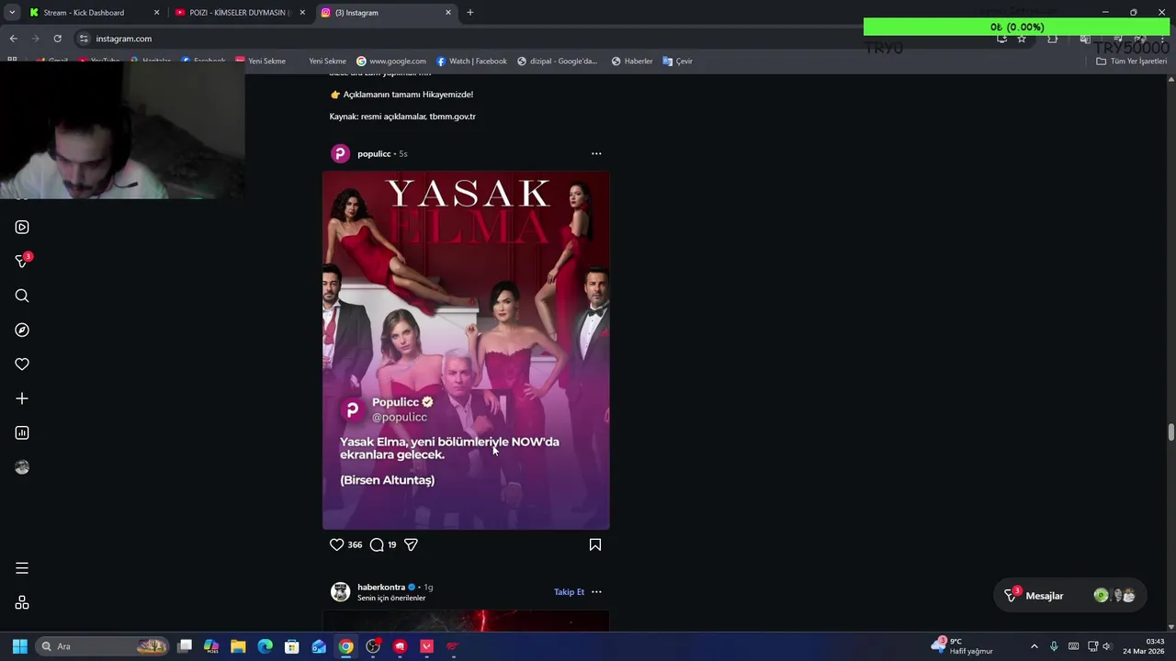
Task: Open Watch | Facebook bookmark
Action: 471,62
